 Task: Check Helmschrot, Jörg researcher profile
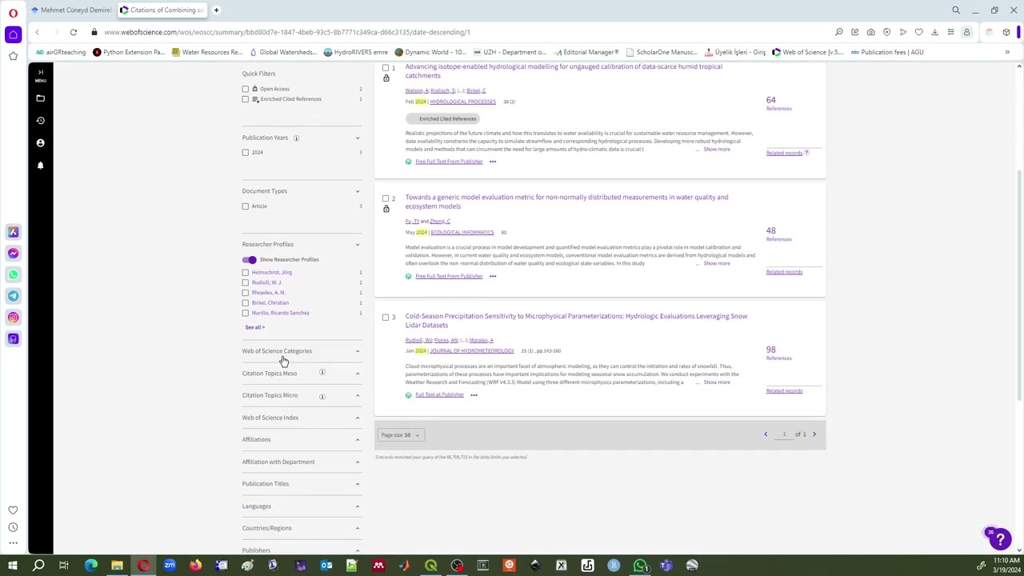pos(246,273)
